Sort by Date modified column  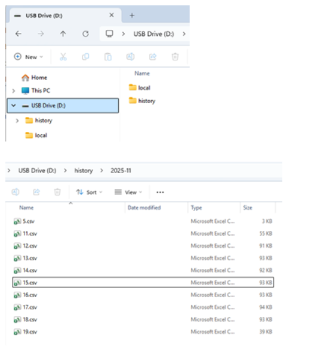point(144,208)
